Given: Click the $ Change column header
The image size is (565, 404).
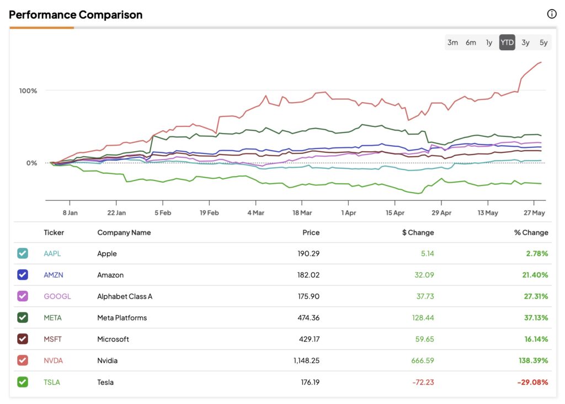Looking at the screenshot, I should coord(418,232).
